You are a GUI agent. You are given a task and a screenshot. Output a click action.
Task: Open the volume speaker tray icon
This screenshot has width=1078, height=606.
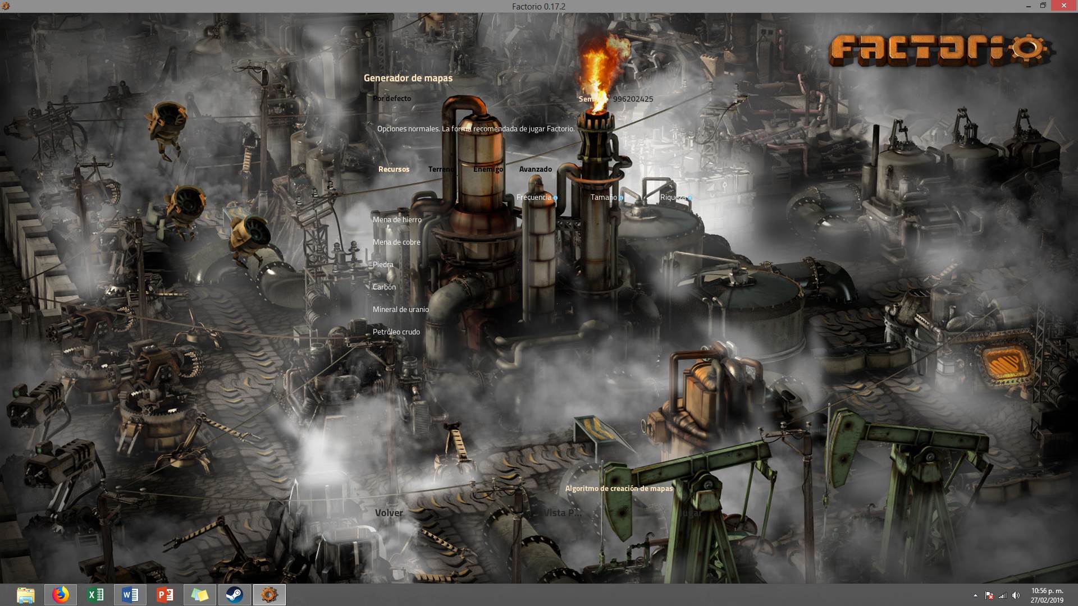pyautogui.click(x=1016, y=595)
